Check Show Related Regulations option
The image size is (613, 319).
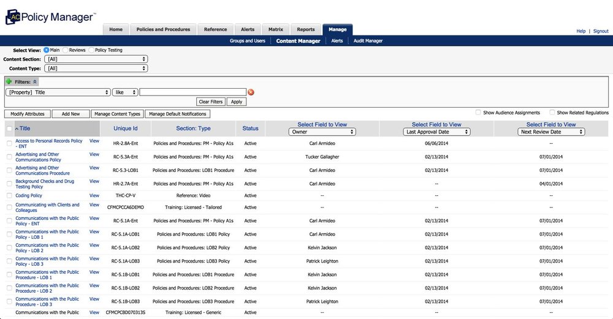[552, 113]
